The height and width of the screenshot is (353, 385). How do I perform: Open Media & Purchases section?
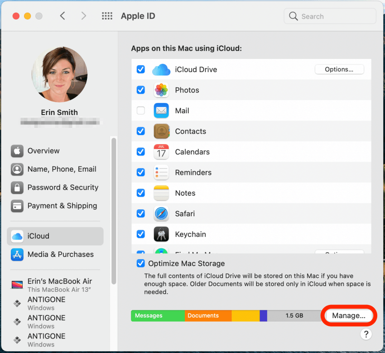(55, 255)
